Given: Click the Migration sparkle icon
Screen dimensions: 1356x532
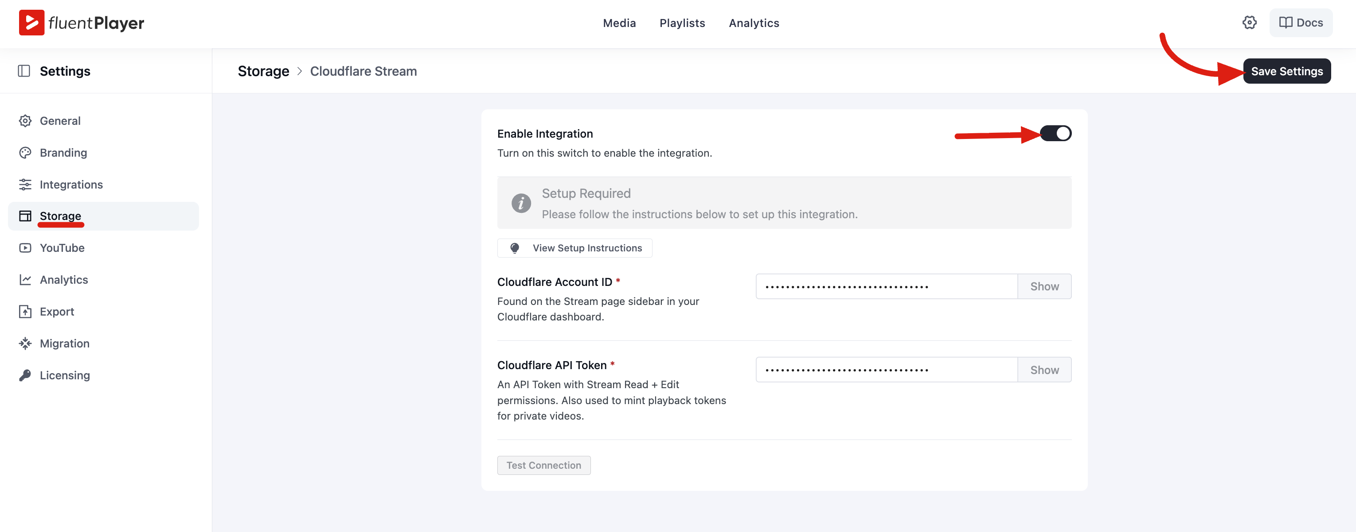Looking at the screenshot, I should (25, 343).
